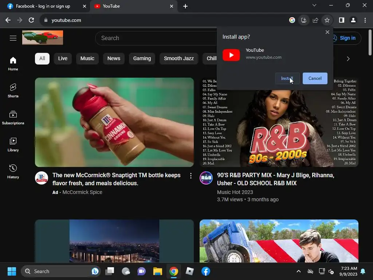Image resolution: width=373 pixels, height=280 pixels.
Task: Click the page vertical scrollbar
Action: [370, 43]
